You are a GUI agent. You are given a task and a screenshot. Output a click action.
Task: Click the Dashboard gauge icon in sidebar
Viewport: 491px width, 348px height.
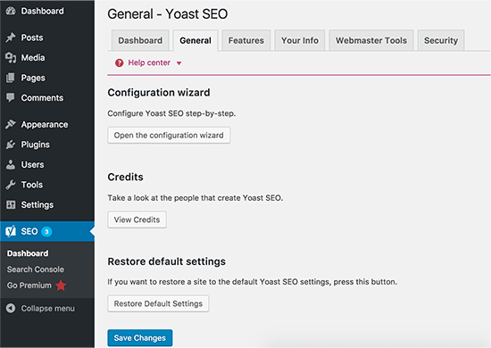[11, 11]
